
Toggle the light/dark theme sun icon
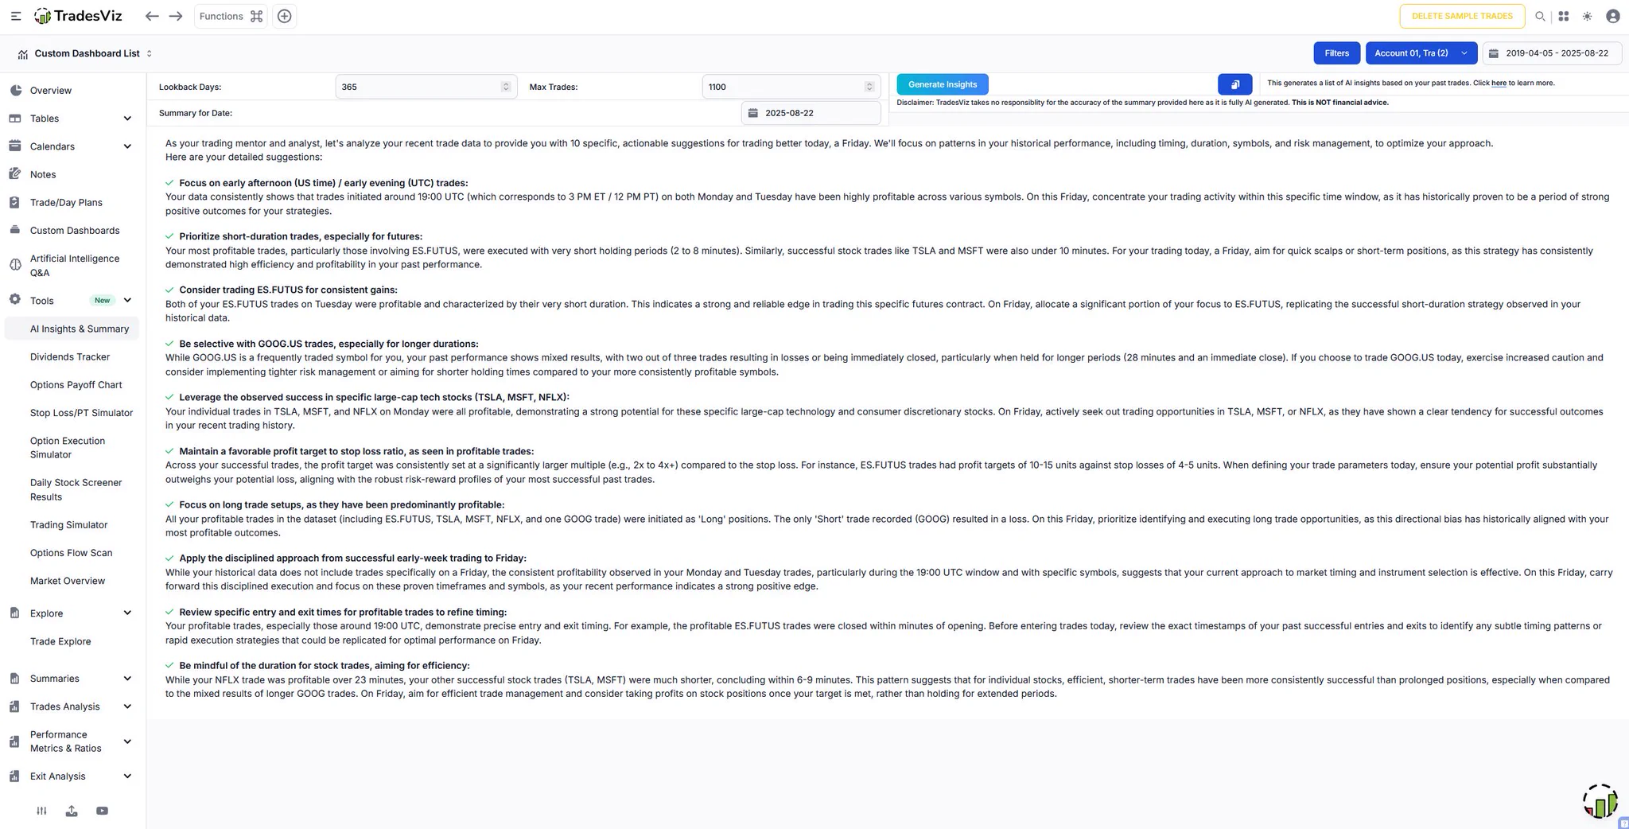(1588, 16)
